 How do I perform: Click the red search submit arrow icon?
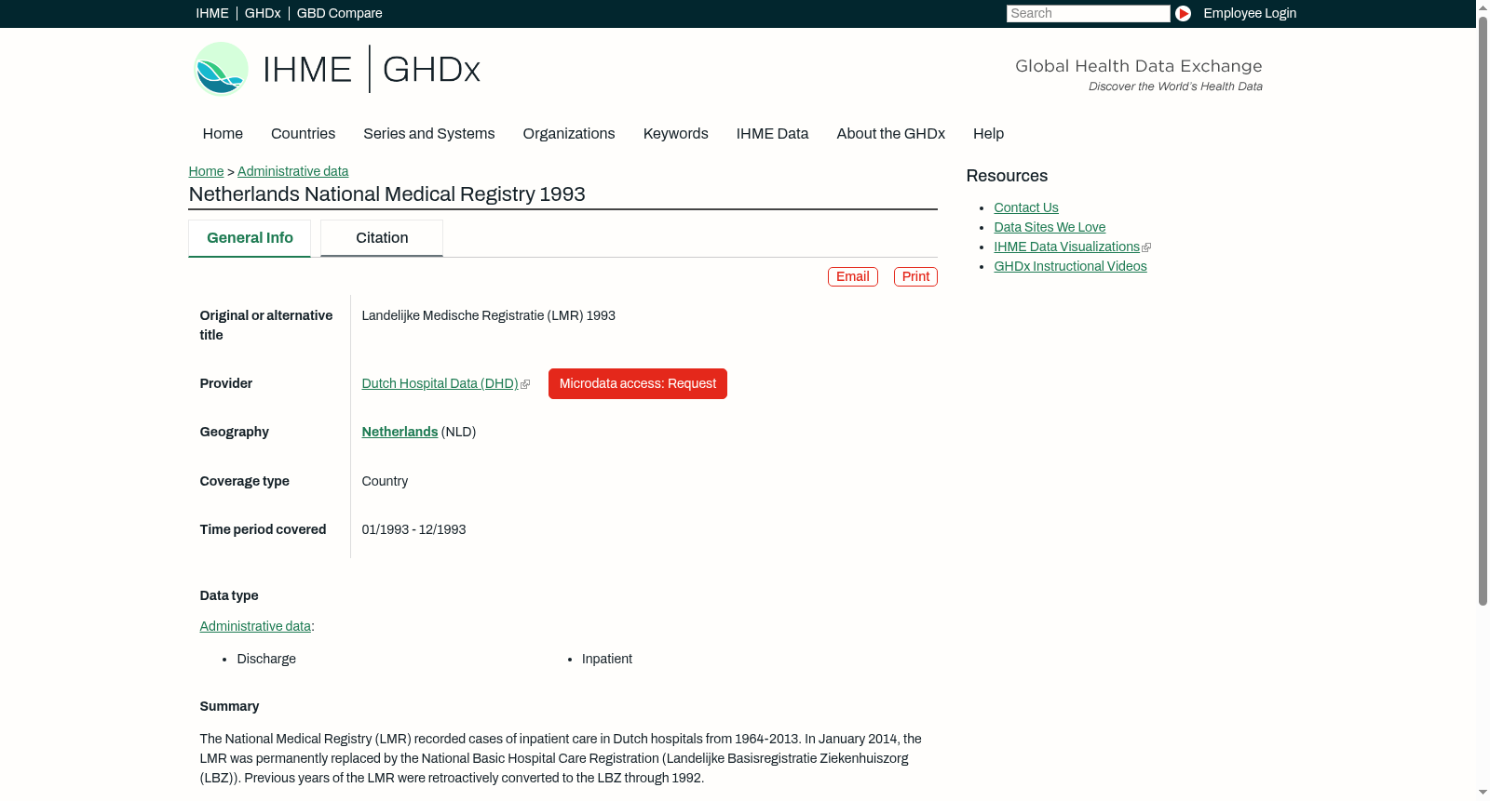(1183, 13)
